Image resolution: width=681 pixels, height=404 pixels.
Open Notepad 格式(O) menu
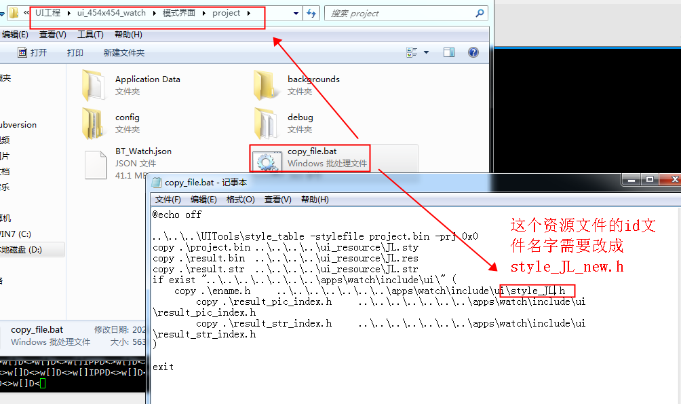pos(241,200)
